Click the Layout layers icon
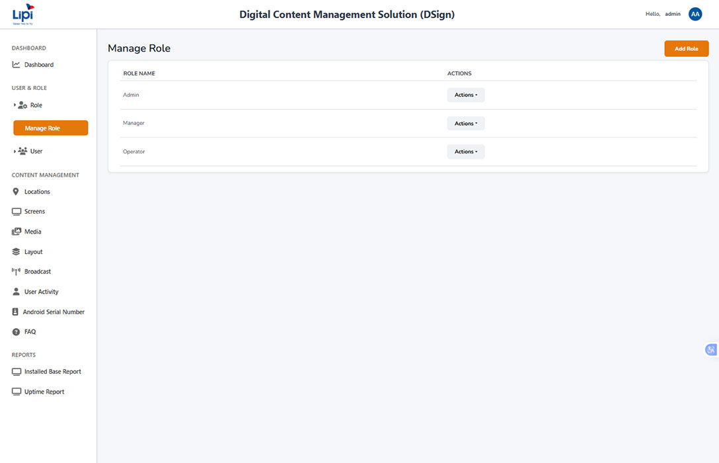 16,252
